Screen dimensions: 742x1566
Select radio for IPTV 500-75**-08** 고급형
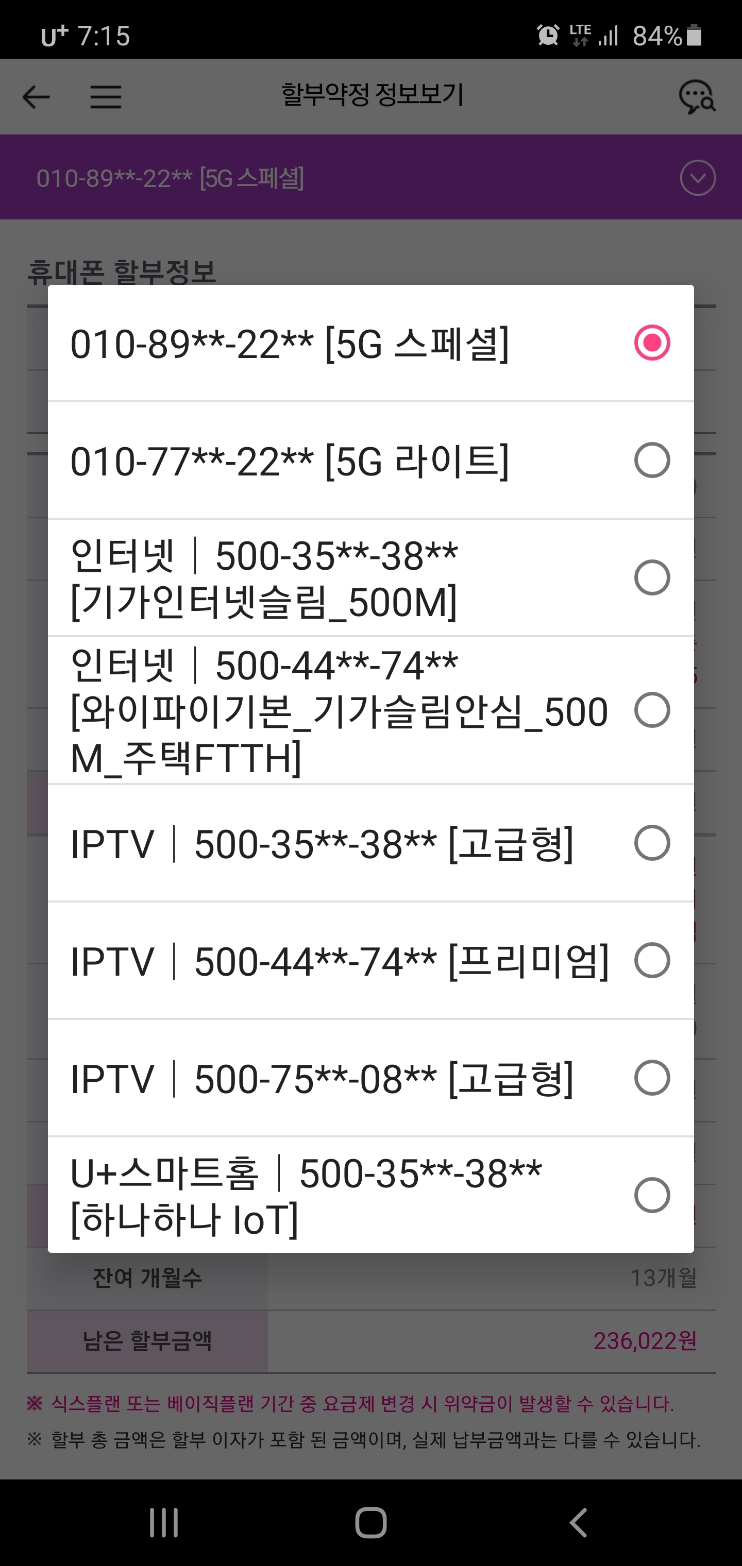click(x=652, y=1078)
